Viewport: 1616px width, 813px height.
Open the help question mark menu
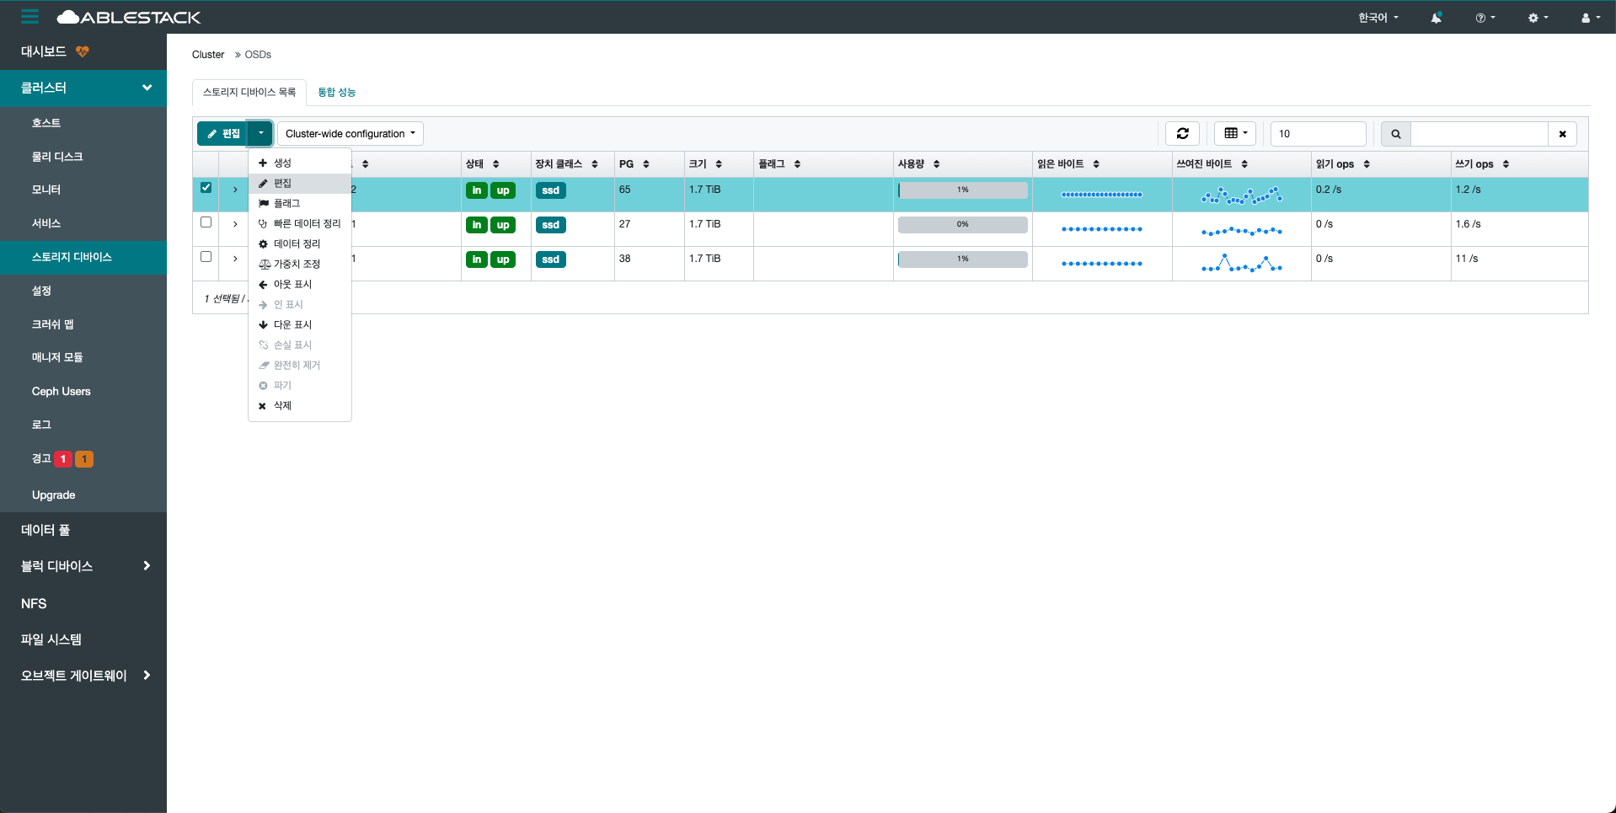pos(1485,18)
